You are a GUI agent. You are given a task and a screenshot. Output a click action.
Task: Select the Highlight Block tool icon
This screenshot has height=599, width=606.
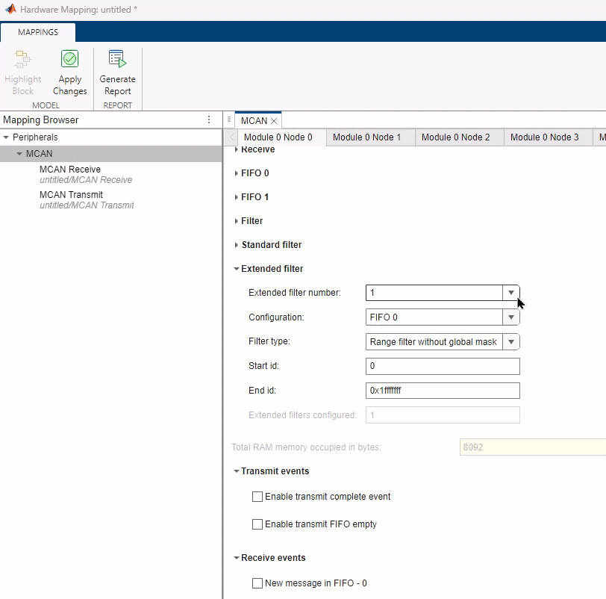(22, 71)
